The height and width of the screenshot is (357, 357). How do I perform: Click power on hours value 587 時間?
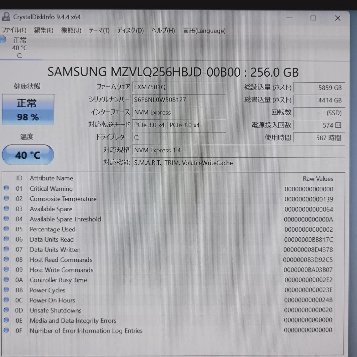tap(319, 138)
